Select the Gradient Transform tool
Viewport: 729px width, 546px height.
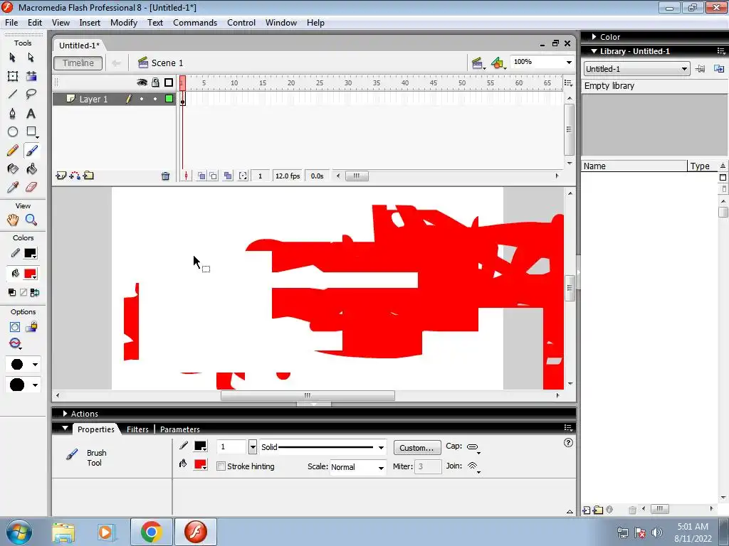click(x=31, y=76)
